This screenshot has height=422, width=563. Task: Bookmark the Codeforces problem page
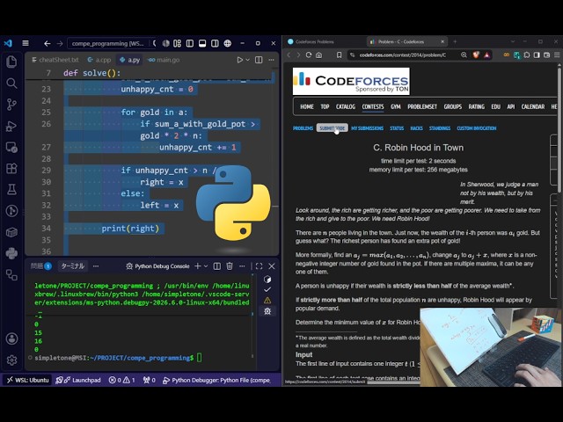[339, 55]
